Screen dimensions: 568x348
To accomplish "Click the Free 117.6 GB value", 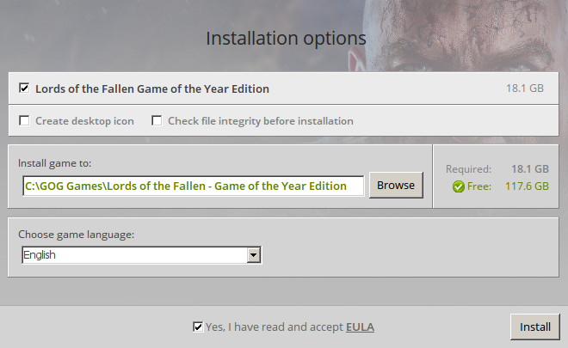I will click(x=527, y=186).
